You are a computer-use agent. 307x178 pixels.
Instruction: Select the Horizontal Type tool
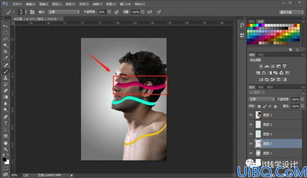[6, 123]
